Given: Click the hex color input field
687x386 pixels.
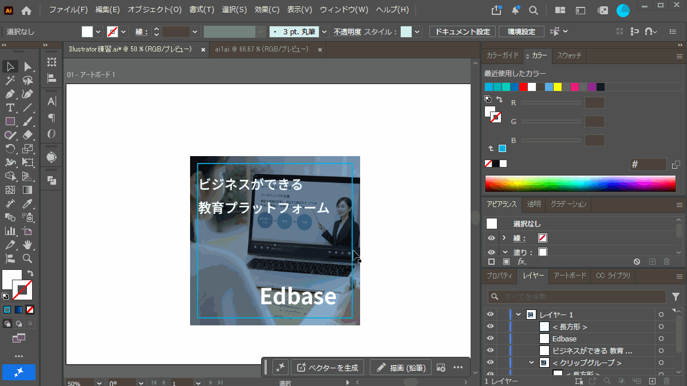Looking at the screenshot, I should 648,165.
